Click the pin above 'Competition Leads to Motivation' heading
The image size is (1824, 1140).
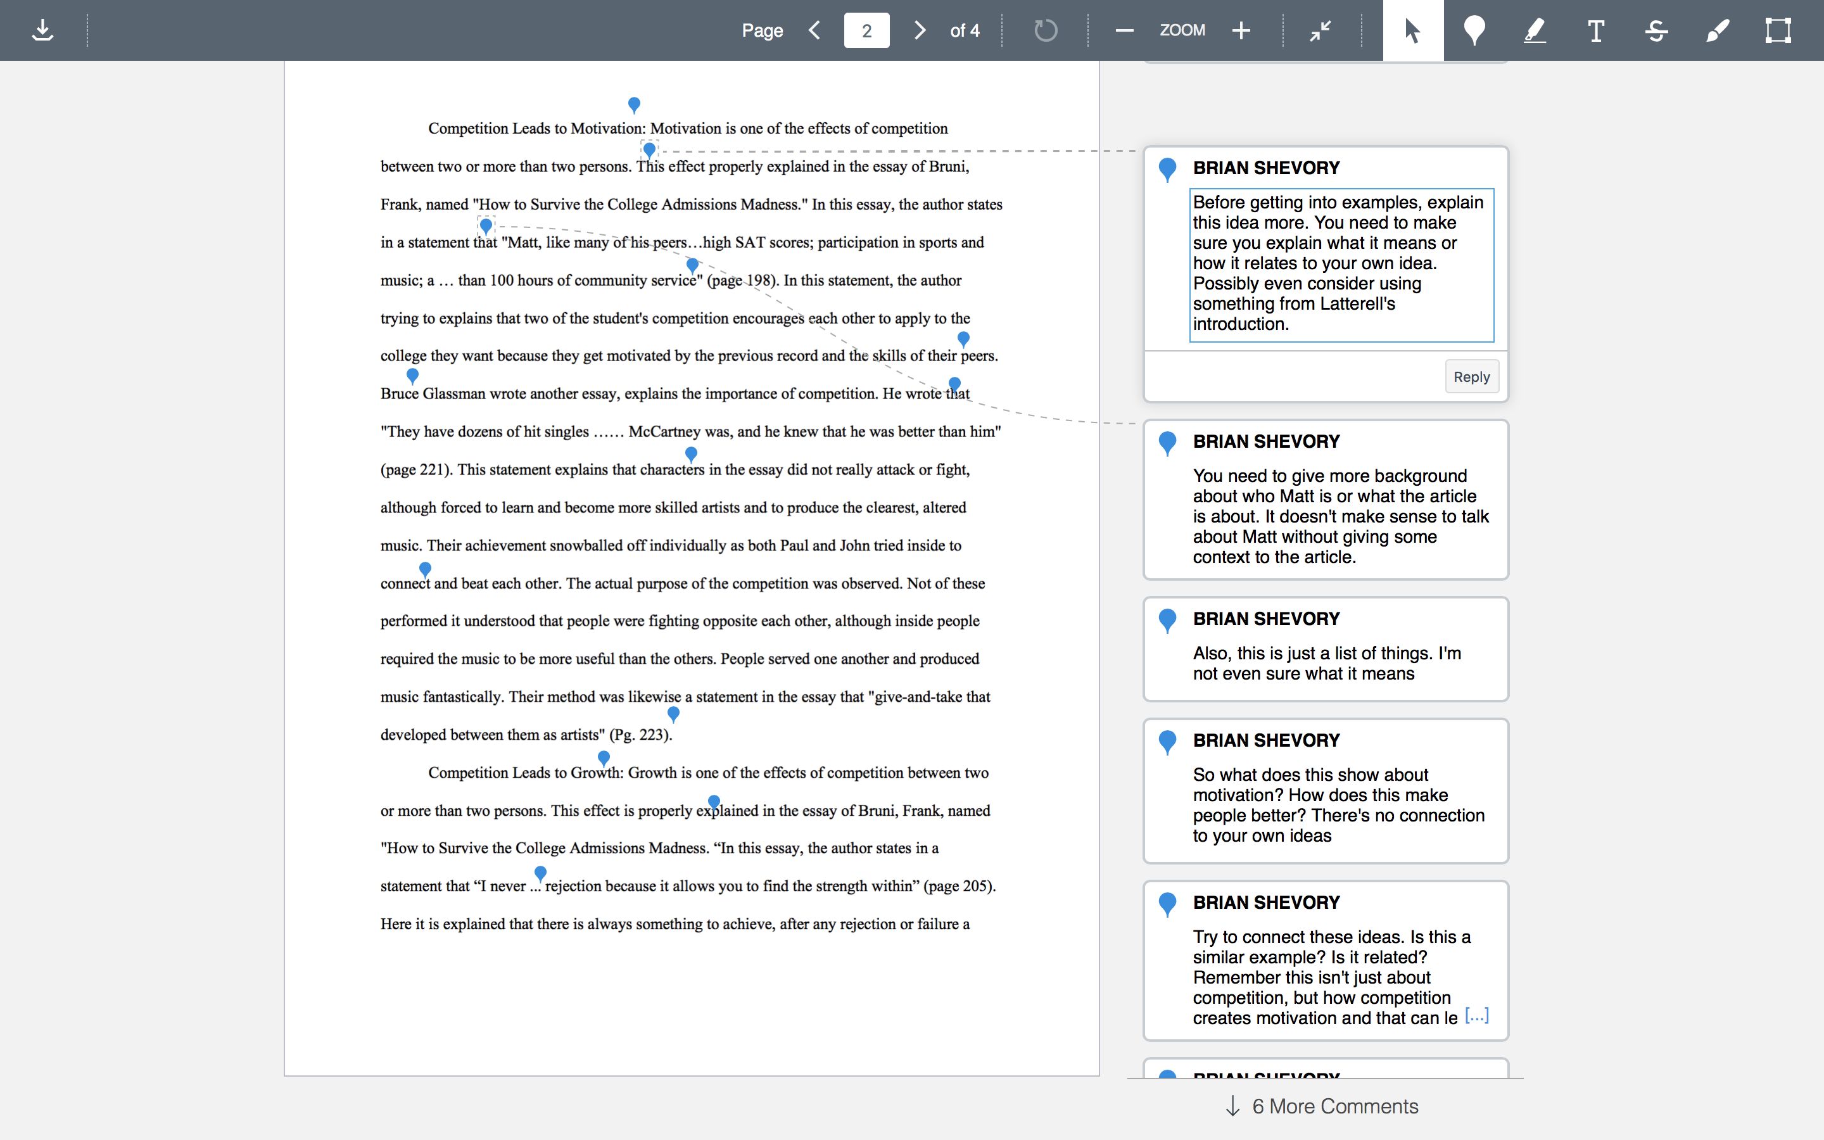coord(634,104)
